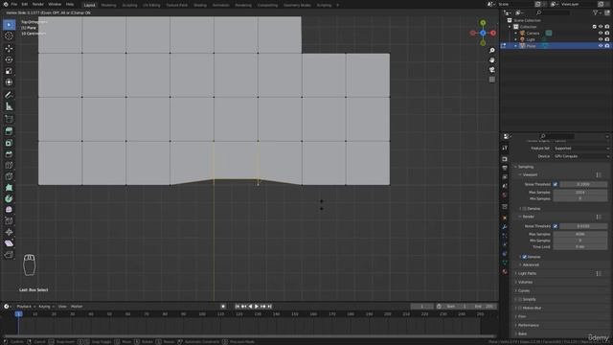Jump to the timeline start frame button
The image size is (613, 345).
click(x=238, y=307)
